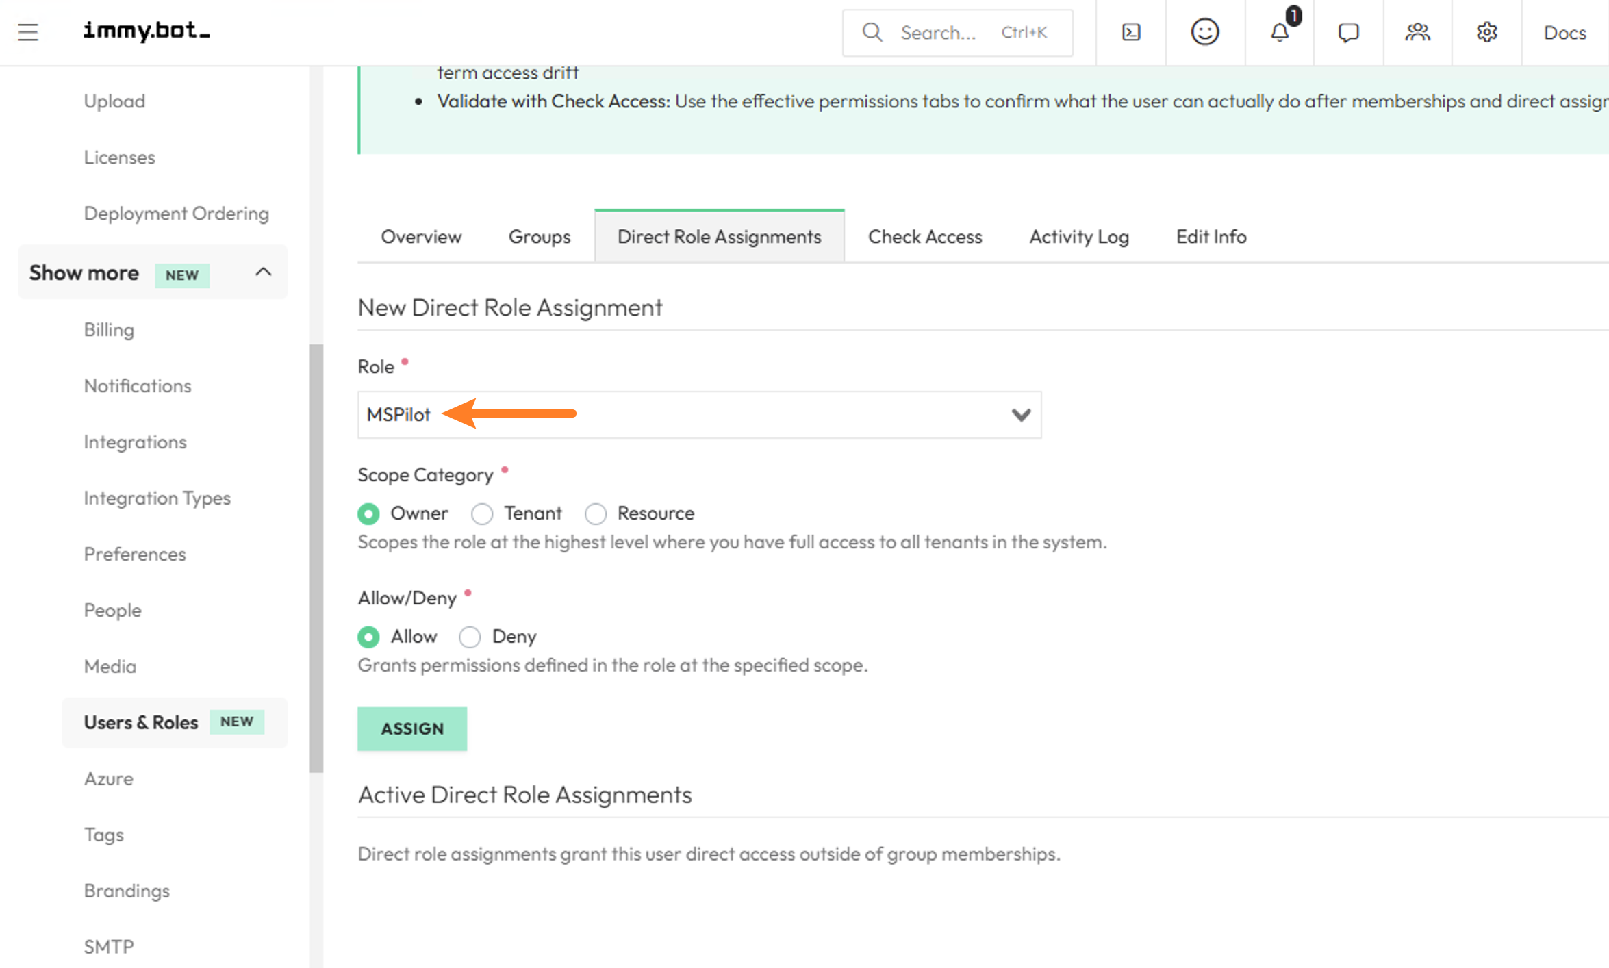The height and width of the screenshot is (968, 1609).
Task: Switch to the Groups tab
Action: click(540, 237)
